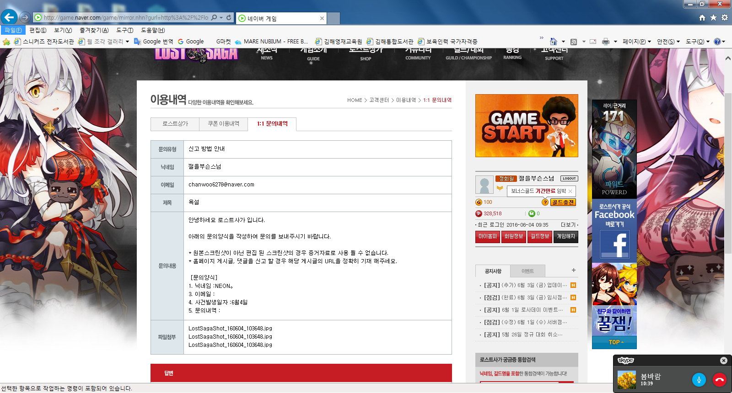This screenshot has height=393, width=732.
Task: Click the HOME breadcrumb link
Action: 355,100
